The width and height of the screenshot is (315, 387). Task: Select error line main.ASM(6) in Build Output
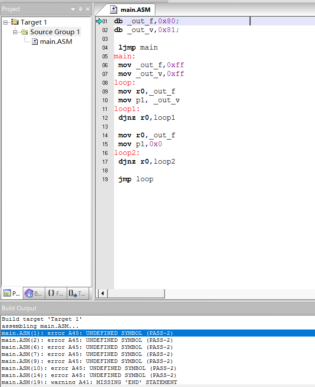(87, 347)
